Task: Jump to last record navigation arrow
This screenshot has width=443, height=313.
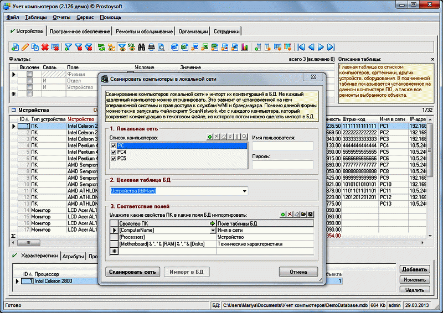Action: click(x=331, y=47)
